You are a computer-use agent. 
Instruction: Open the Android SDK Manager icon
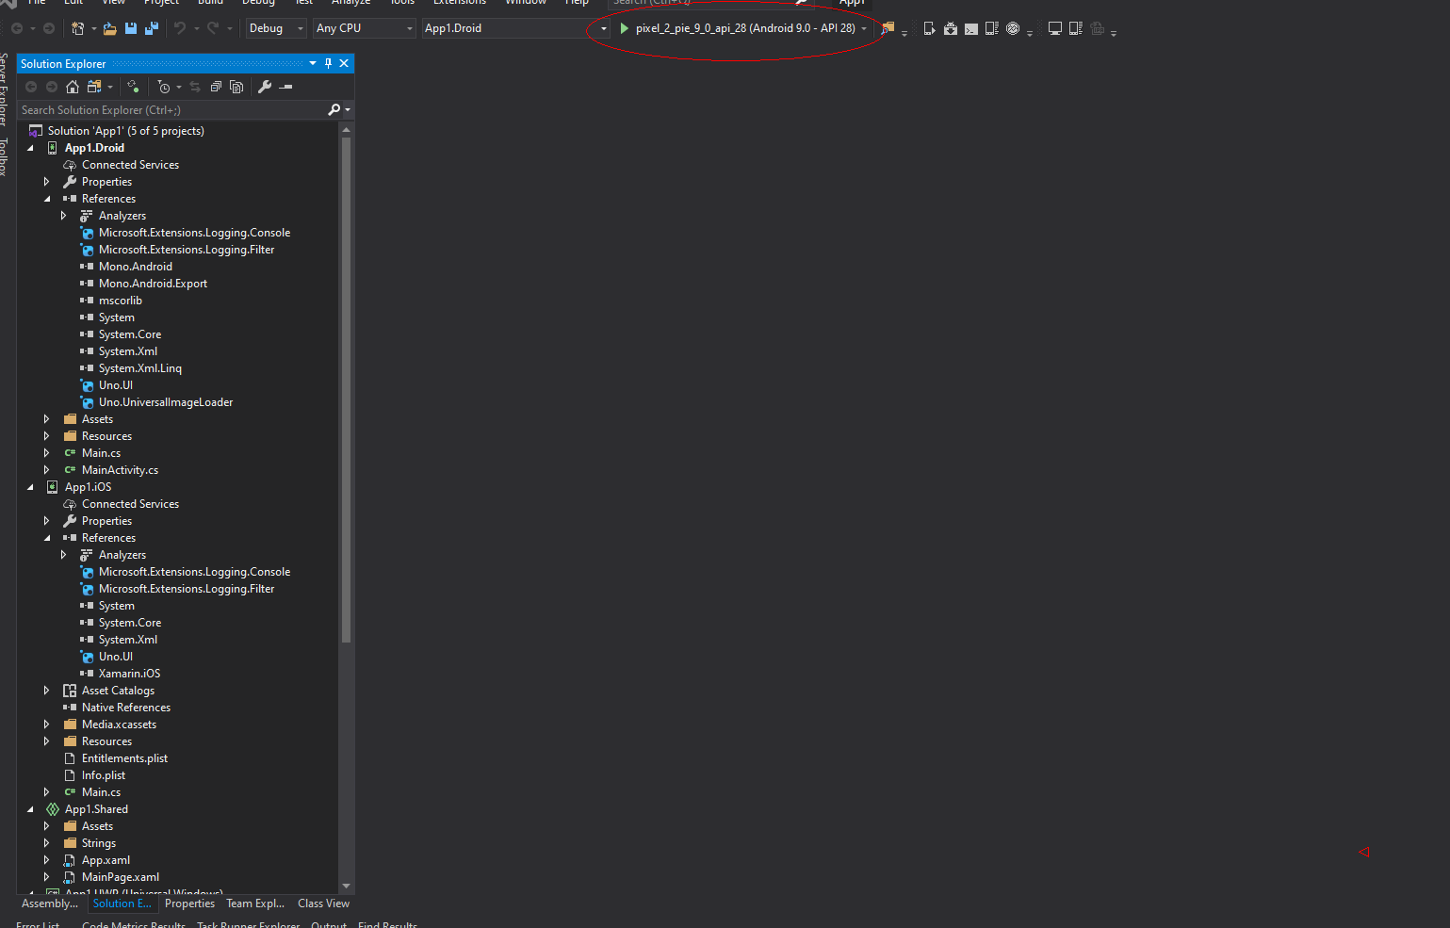950,28
